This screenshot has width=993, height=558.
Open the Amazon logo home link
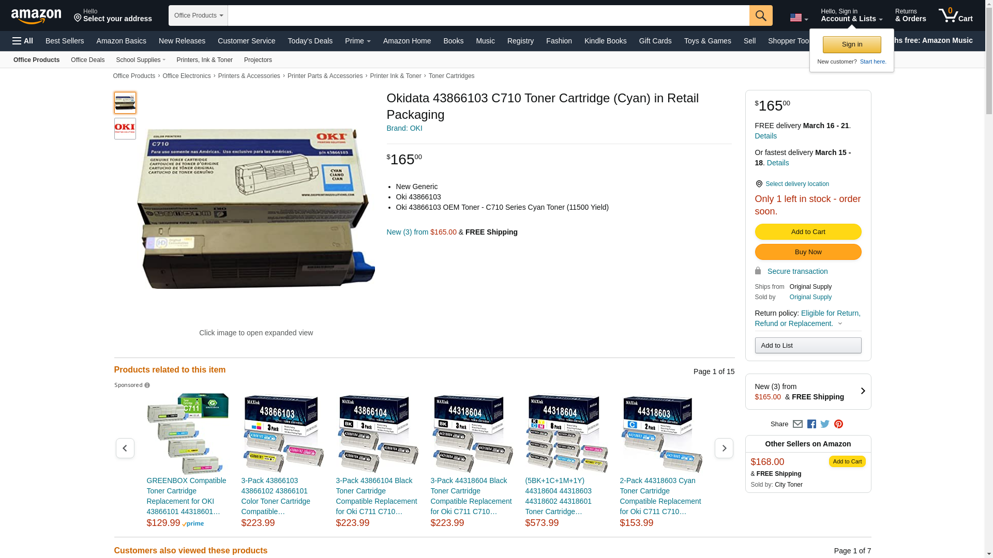pyautogui.click(x=36, y=16)
